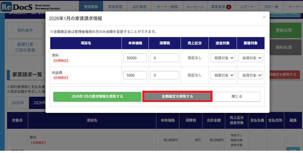Click the 振替引落口座の登録 button

25,47
